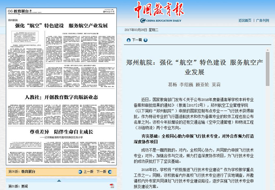Click the bold subheading 夯实基础：全校同心助力

(194, 139)
